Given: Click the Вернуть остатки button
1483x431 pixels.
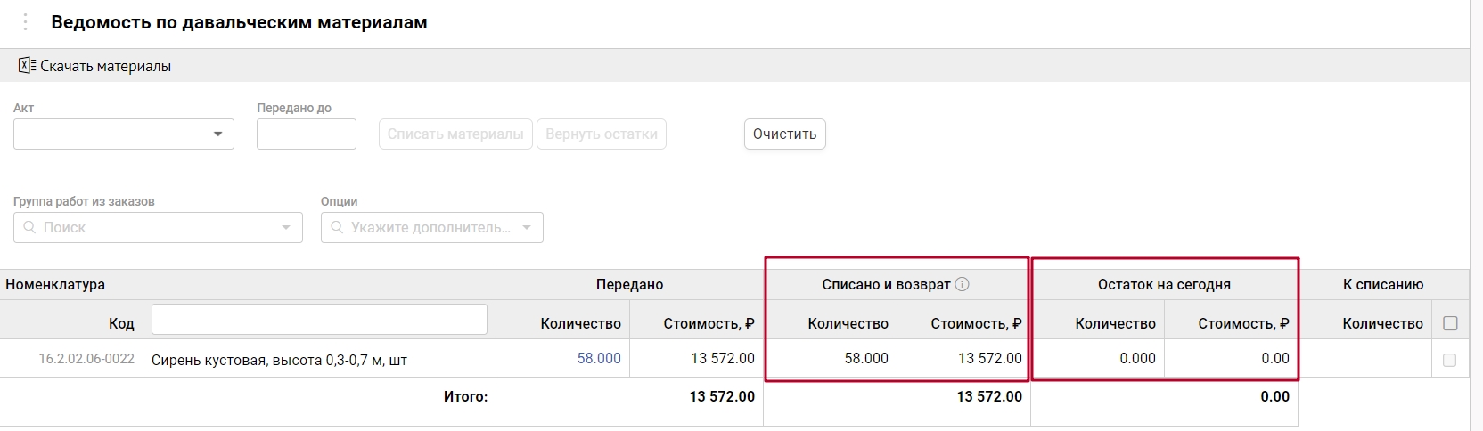Looking at the screenshot, I should (x=601, y=134).
